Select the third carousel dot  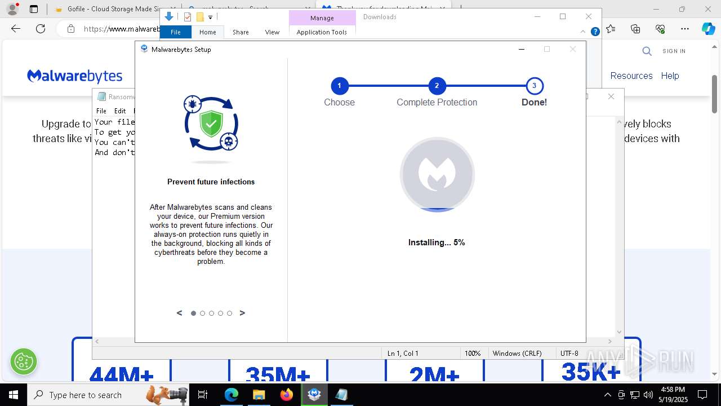pyautogui.click(x=212, y=313)
